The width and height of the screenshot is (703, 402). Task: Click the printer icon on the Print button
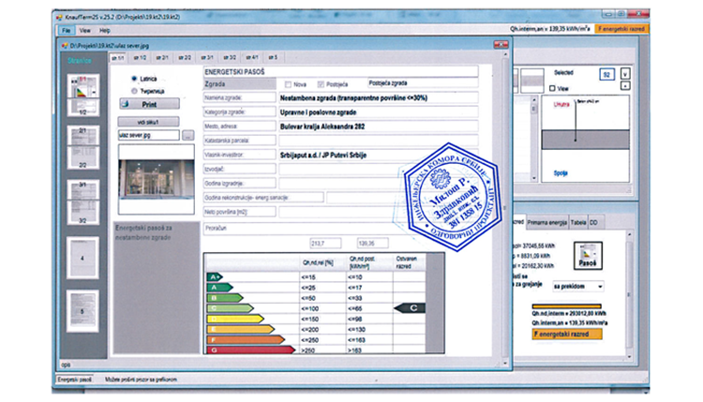[126, 104]
